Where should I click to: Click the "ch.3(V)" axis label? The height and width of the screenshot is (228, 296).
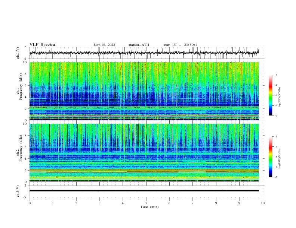[18, 191]
